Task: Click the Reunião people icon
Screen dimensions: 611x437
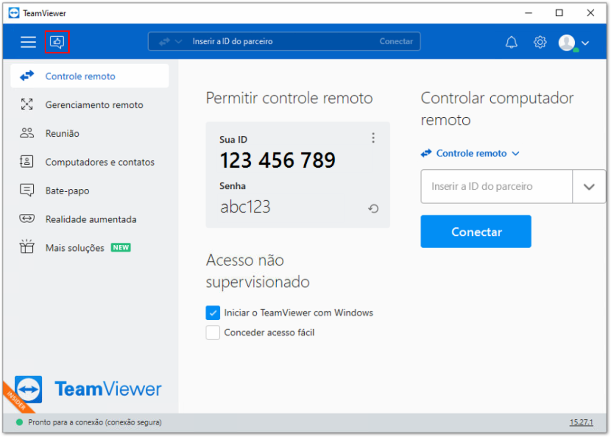Action: [x=27, y=132]
